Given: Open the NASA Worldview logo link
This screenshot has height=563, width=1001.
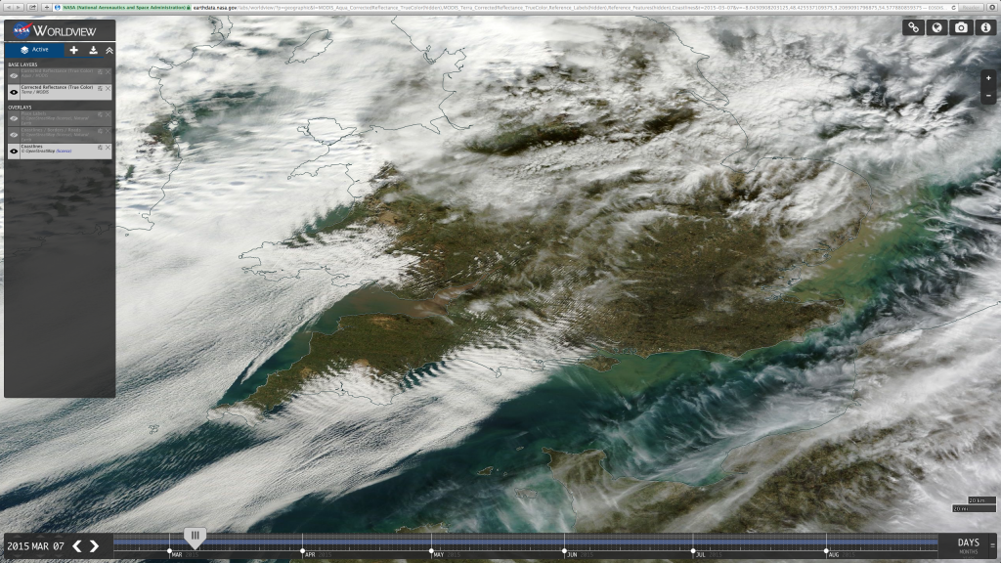Looking at the screenshot, I should 55,30.
